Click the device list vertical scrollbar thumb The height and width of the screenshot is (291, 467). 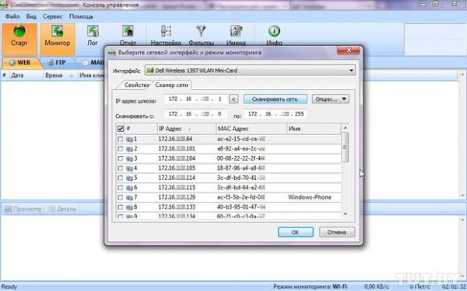point(345,147)
